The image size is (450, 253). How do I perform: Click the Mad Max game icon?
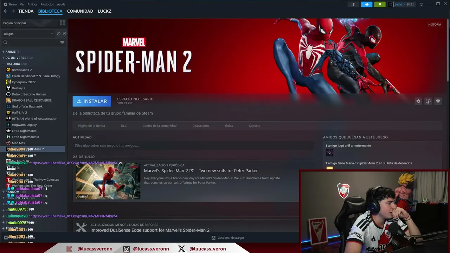(8, 143)
